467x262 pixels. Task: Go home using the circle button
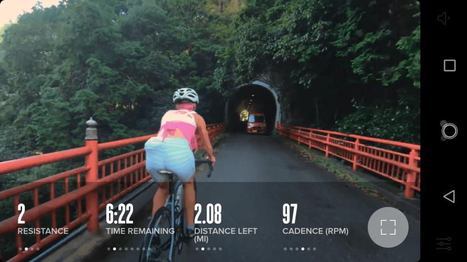point(449,130)
